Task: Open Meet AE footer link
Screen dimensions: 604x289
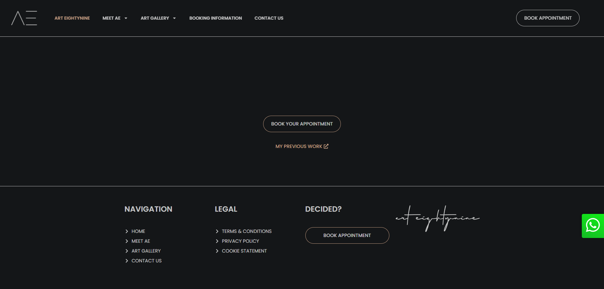Action: pos(141,241)
